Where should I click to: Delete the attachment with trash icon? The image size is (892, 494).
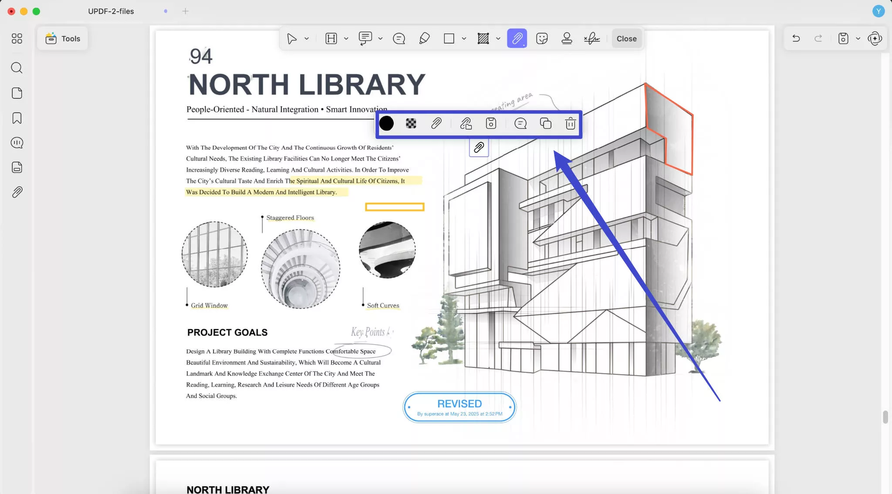[x=570, y=124]
